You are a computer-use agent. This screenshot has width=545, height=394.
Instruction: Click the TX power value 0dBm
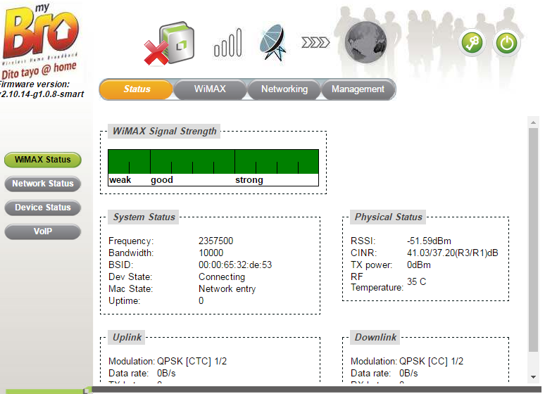(x=419, y=265)
